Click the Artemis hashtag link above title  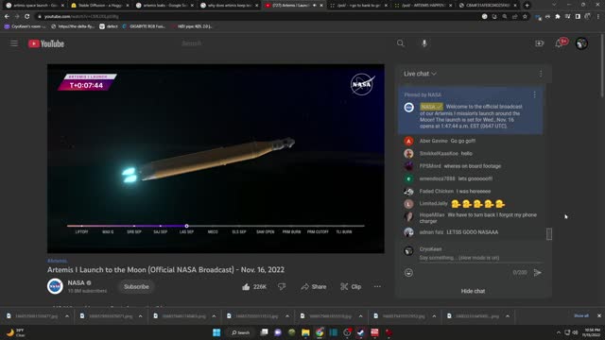pyautogui.click(x=57, y=261)
